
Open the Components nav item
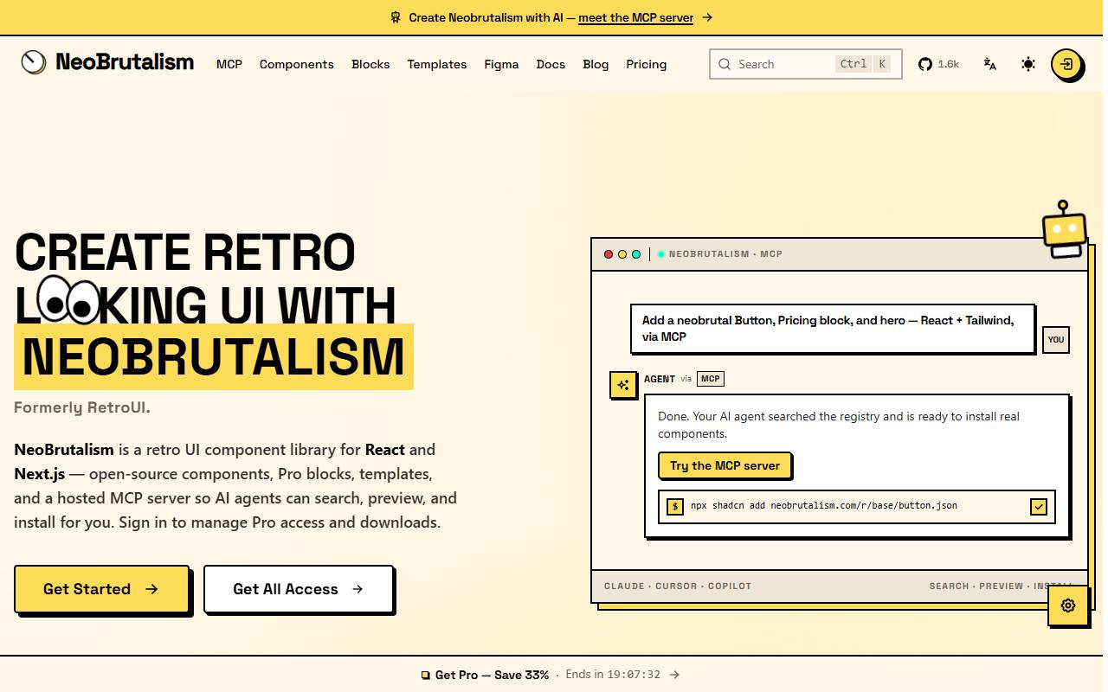[297, 64]
